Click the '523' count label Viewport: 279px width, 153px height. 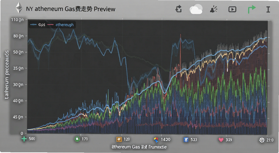[194, 140]
